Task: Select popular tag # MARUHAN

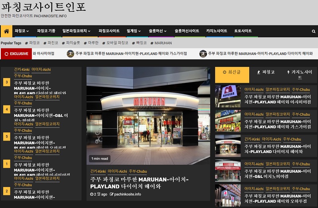Action: point(161,43)
